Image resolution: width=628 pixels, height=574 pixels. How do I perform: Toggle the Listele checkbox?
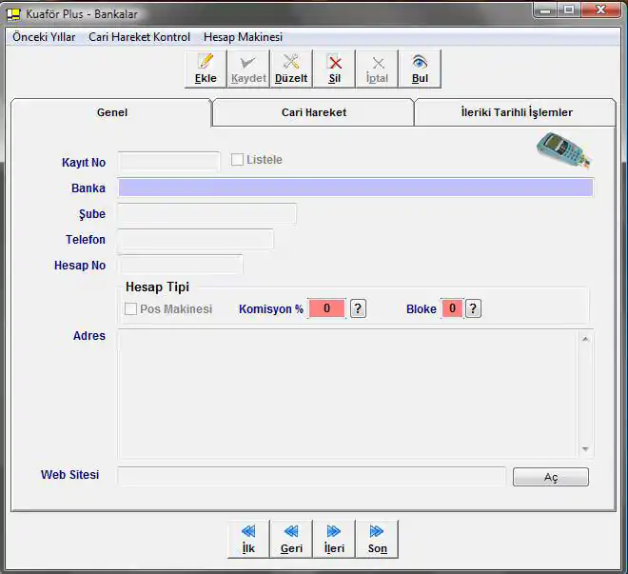[238, 160]
